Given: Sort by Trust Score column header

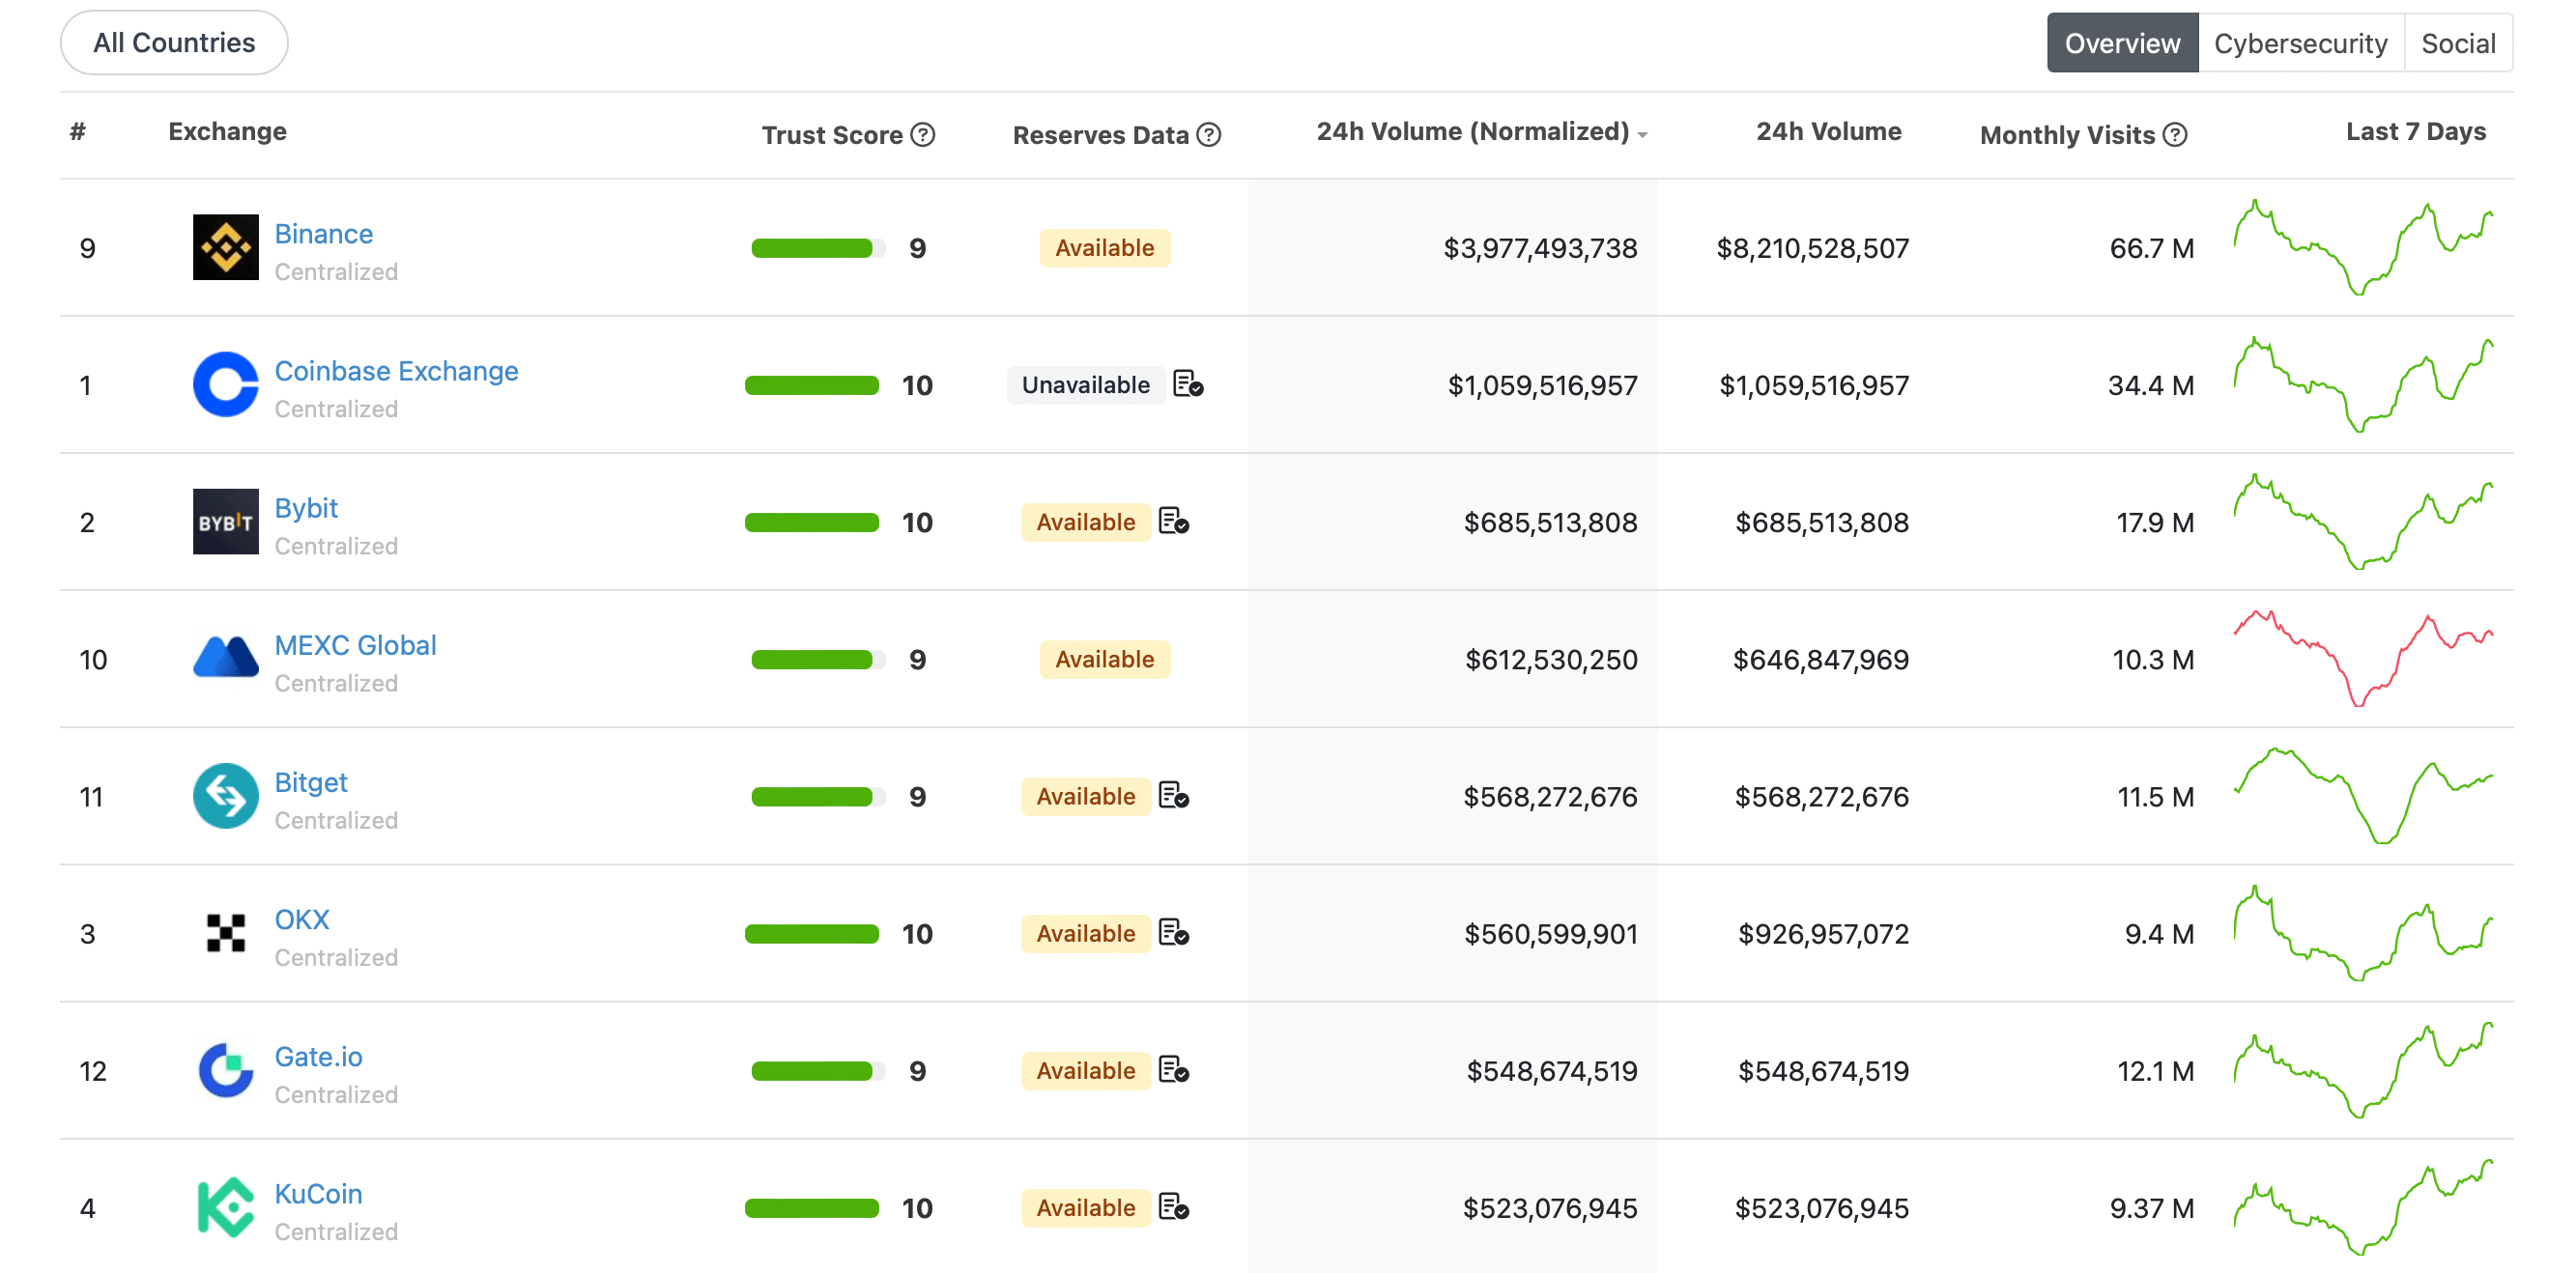Looking at the screenshot, I should (832, 135).
